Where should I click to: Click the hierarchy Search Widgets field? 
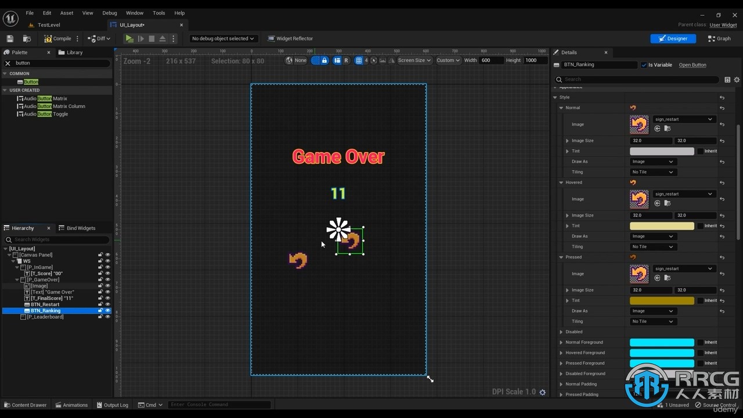tap(57, 240)
